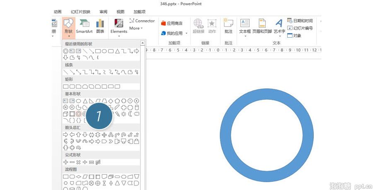Pick the cube shape in 基本形状
This screenshot has height=190, width=373.
65,114
